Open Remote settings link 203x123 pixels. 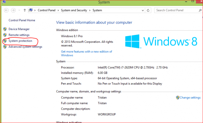click(19, 35)
